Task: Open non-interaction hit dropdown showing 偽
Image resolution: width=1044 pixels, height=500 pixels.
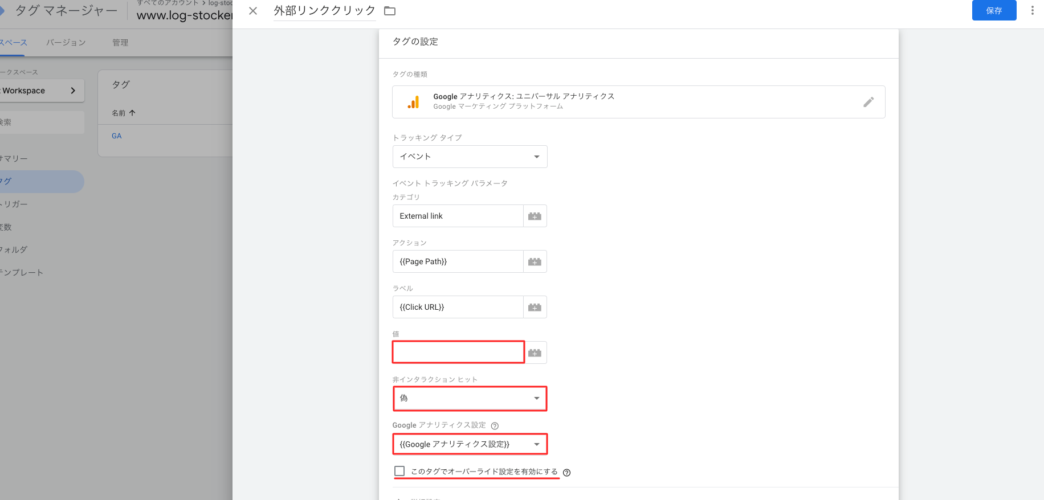Action: coord(470,398)
